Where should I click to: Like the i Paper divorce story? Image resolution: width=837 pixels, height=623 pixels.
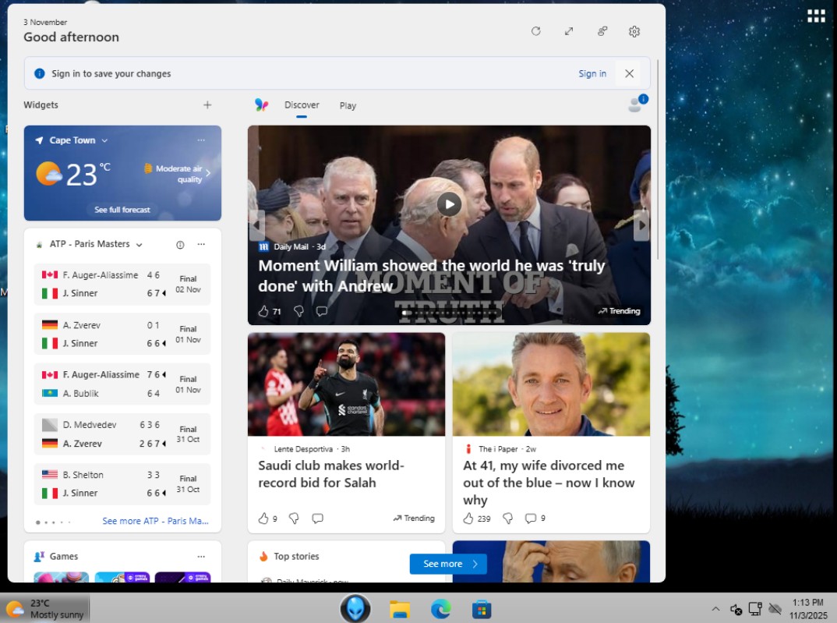pyautogui.click(x=468, y=519)
